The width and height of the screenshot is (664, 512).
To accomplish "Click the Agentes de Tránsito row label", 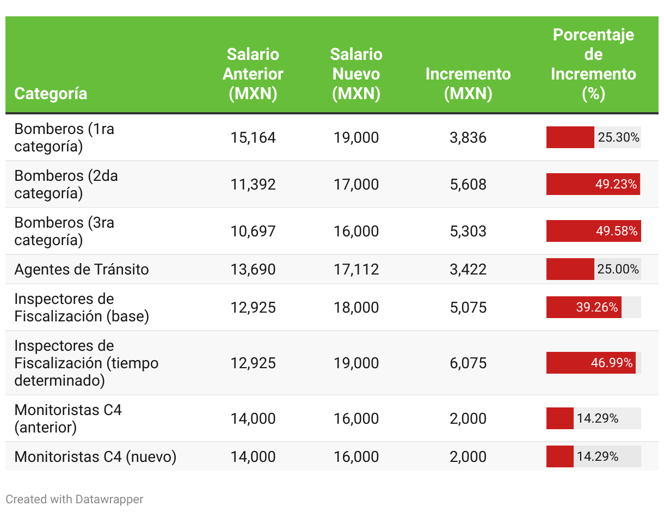I will coord(82,269).
